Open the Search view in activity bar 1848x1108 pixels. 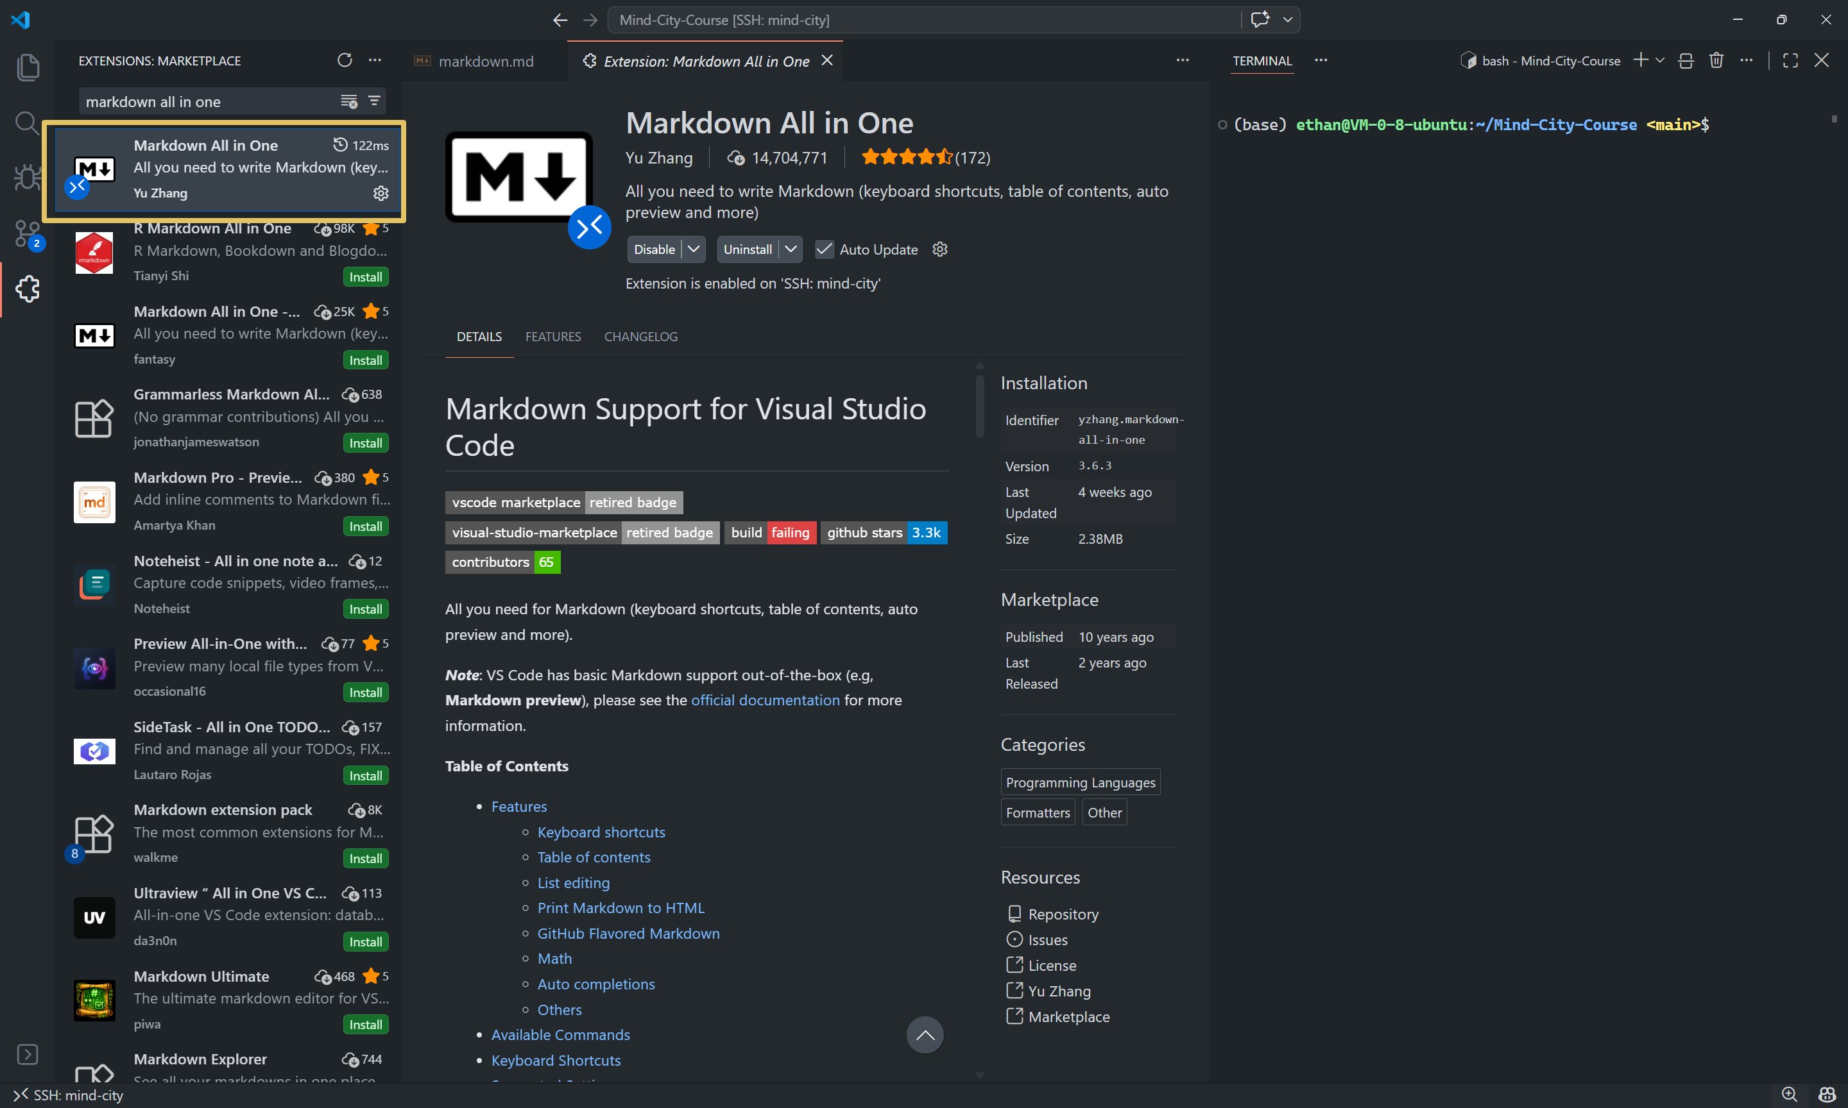[28, 122]
